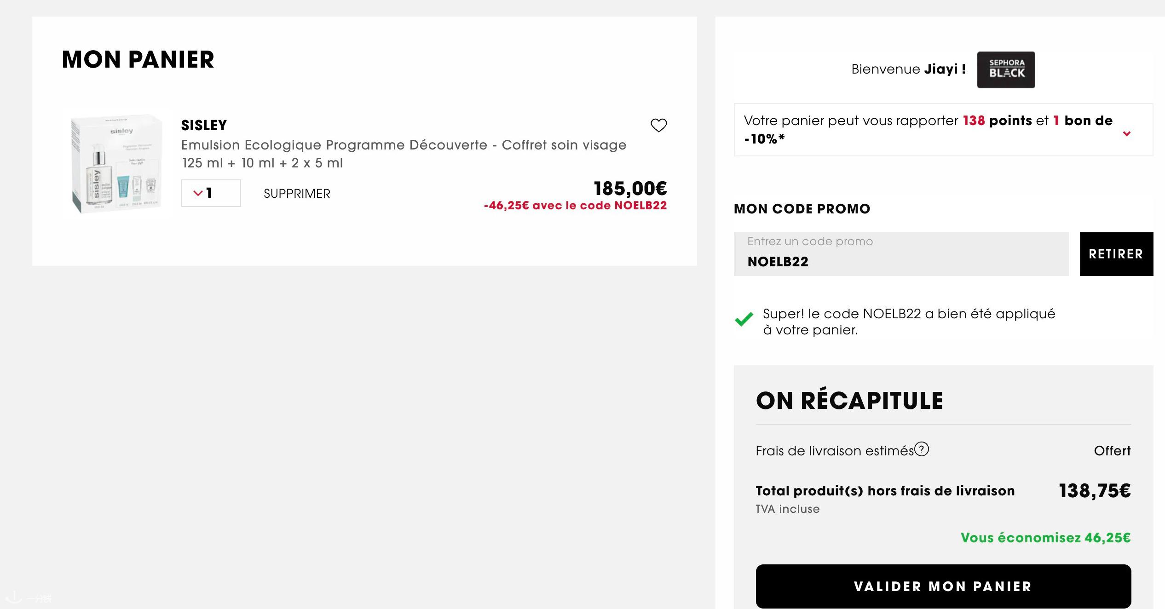This screenshot has width=1165, height=609.
Task: Click the MON PANIER heading
Action: (138, 60)
